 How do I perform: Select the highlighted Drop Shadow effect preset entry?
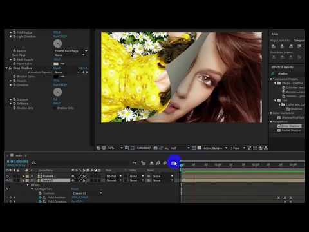(x=291, y=126)
